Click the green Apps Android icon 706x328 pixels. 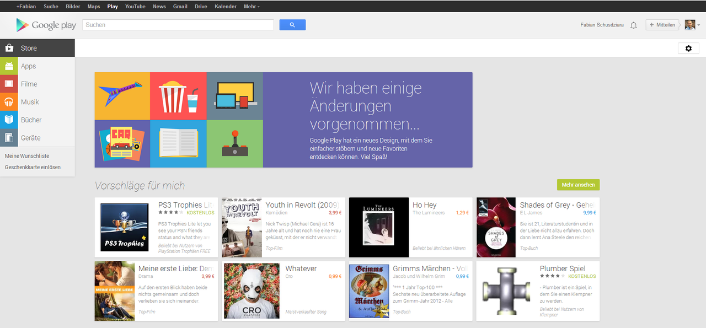(9, 66)
